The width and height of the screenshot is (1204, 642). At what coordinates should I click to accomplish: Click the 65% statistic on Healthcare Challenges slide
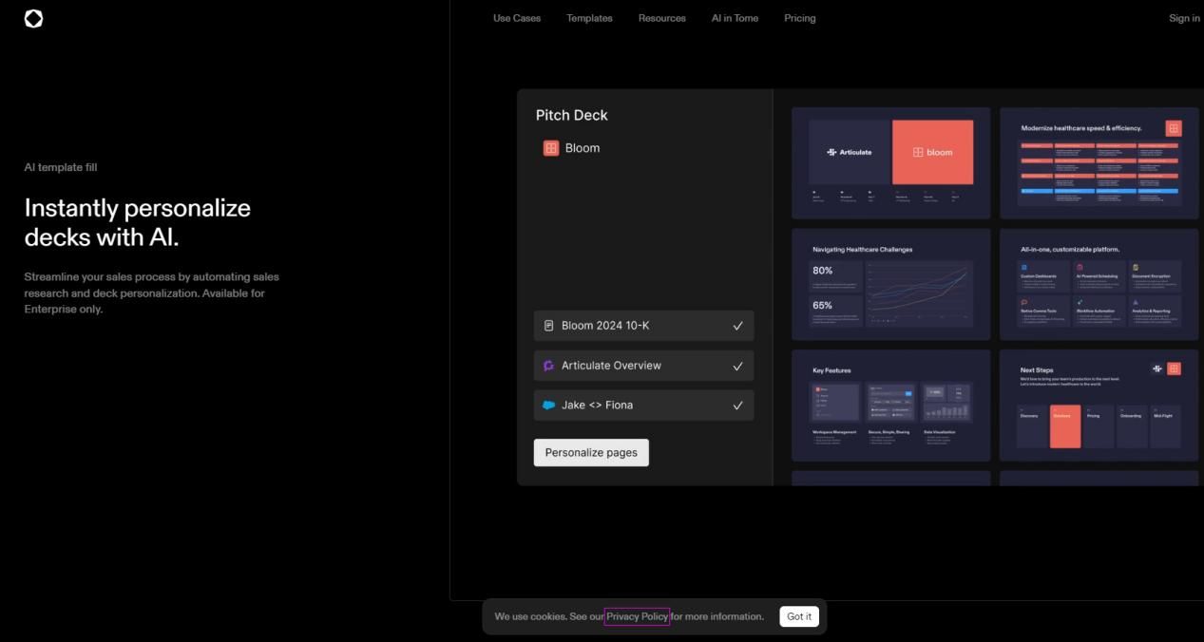pos(822,305)
